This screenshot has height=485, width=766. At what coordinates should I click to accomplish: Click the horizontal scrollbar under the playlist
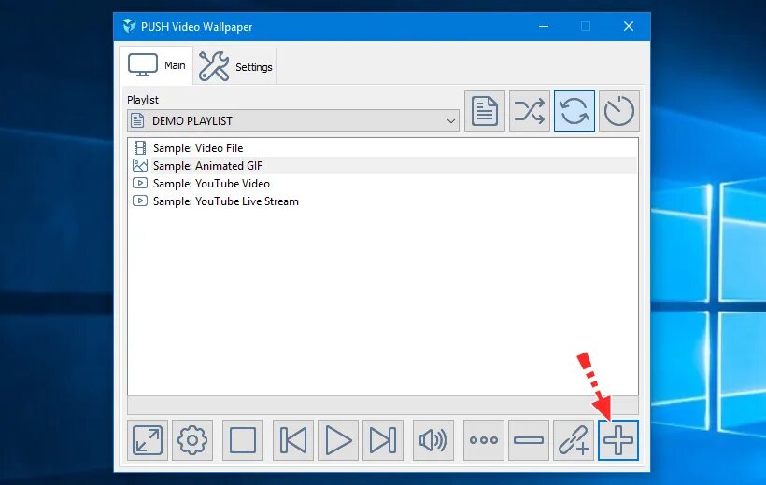382,406
